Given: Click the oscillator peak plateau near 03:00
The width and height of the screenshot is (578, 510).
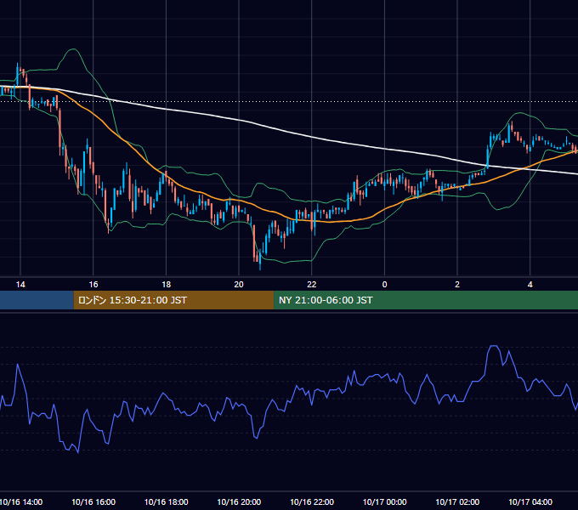Looking at the screenshot, I should (494, 346).
